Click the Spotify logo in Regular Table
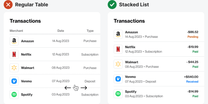Image resolution: width=208 pixels, height=104 pixels. (x=14, y=94)
